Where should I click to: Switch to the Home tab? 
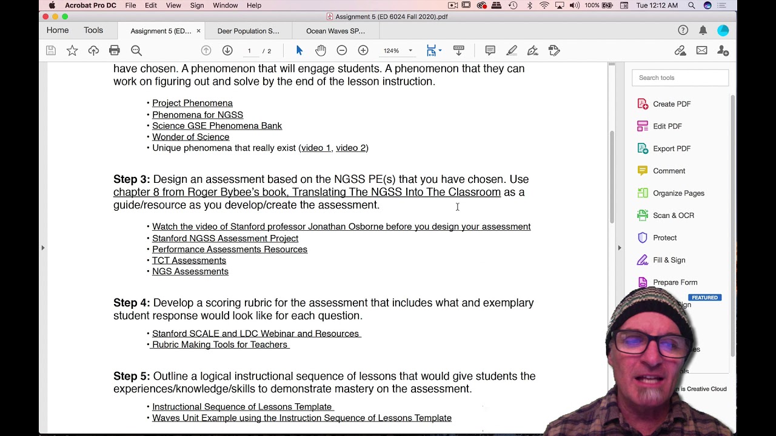[58, 30]
